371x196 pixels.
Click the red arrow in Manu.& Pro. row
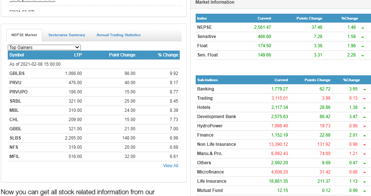[x=365, y=154]
